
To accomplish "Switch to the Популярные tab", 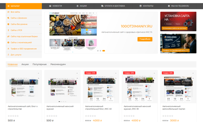I will (39, 64).
